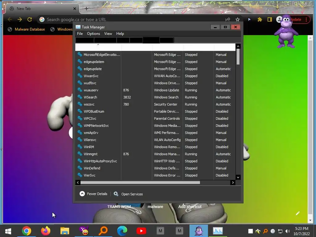The width and height of the screenshot is (316, 237).
Task: Click the Parental Controls description cell
Action: coord(167,118)
